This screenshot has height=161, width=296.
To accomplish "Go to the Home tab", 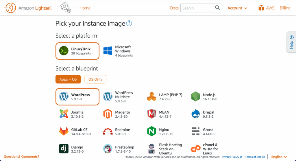I will pos(85,8).
